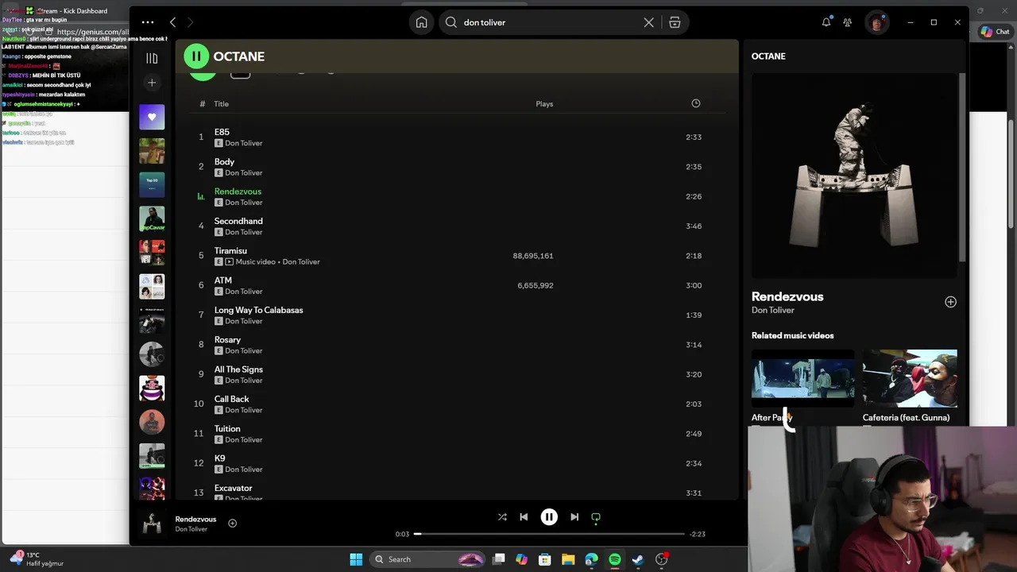1017x572 pixels.
Task: Open the Spotify three-dot menu
Action: [148, 22]
